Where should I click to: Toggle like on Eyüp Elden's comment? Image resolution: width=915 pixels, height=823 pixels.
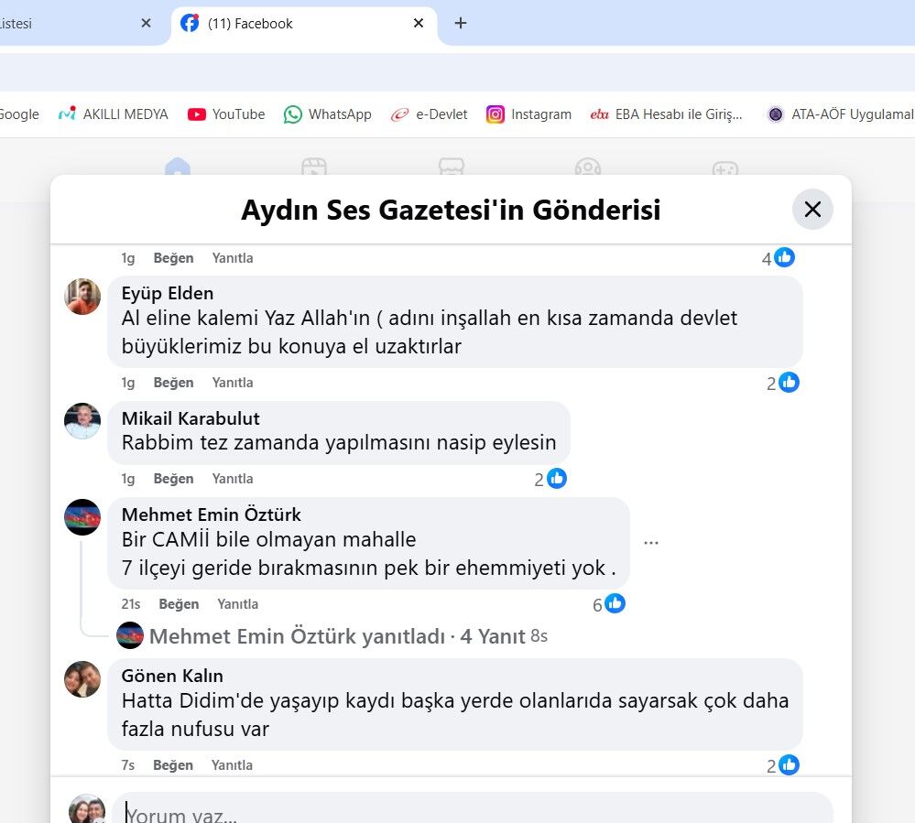[173, 382]
